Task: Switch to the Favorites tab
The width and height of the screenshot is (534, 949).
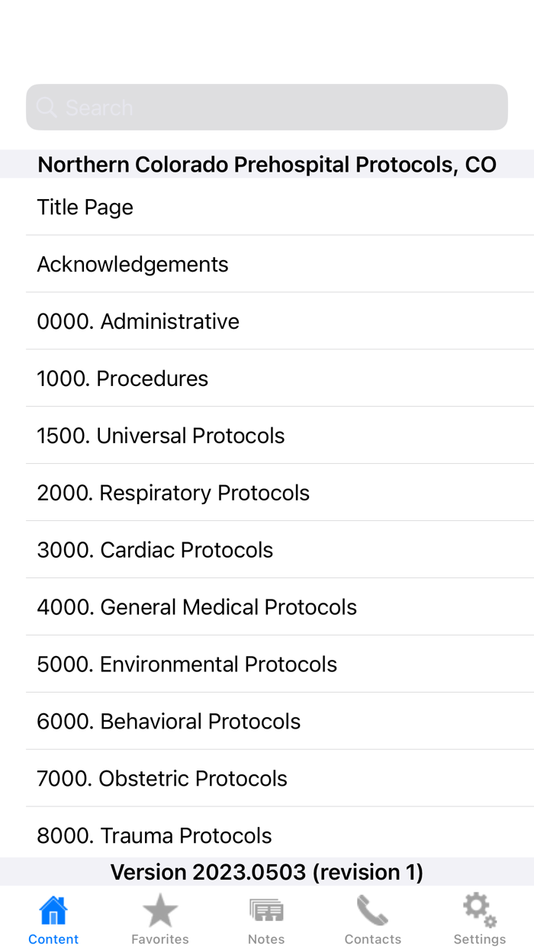Action: click(159, 918)
